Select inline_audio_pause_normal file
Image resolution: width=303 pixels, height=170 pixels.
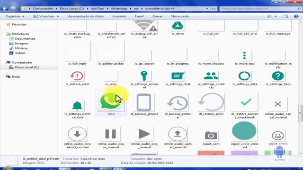[110, 134]
